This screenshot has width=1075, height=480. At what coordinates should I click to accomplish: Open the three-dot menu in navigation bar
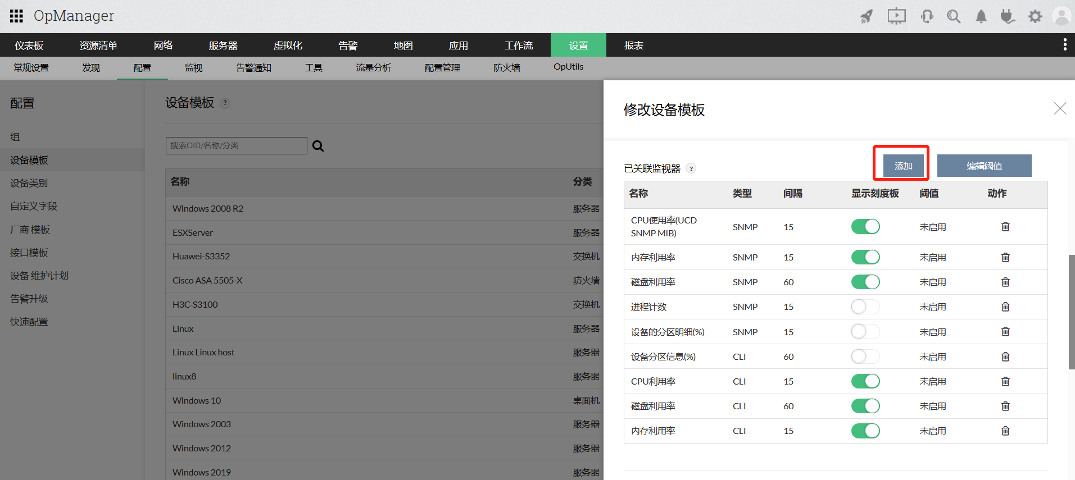click(1065, 45)
